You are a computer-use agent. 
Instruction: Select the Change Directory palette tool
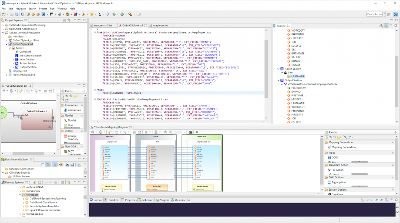pyautogui.click(x=72, y=137)
